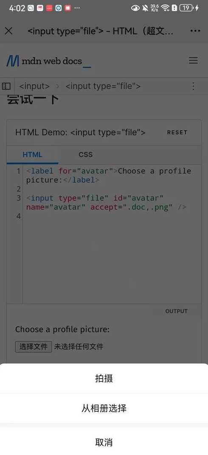Go to the <input> breadcrumb link
The height and width of the screenshot is (455, 208).
point(34,86)
